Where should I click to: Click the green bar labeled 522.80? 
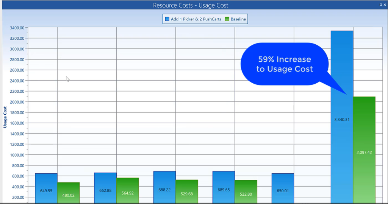246,192
